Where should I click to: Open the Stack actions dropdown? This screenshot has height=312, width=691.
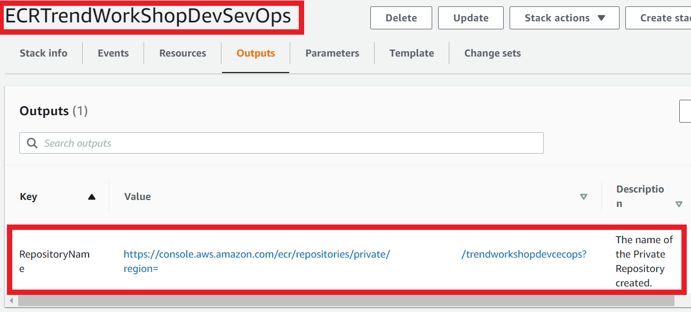point(565,18)
